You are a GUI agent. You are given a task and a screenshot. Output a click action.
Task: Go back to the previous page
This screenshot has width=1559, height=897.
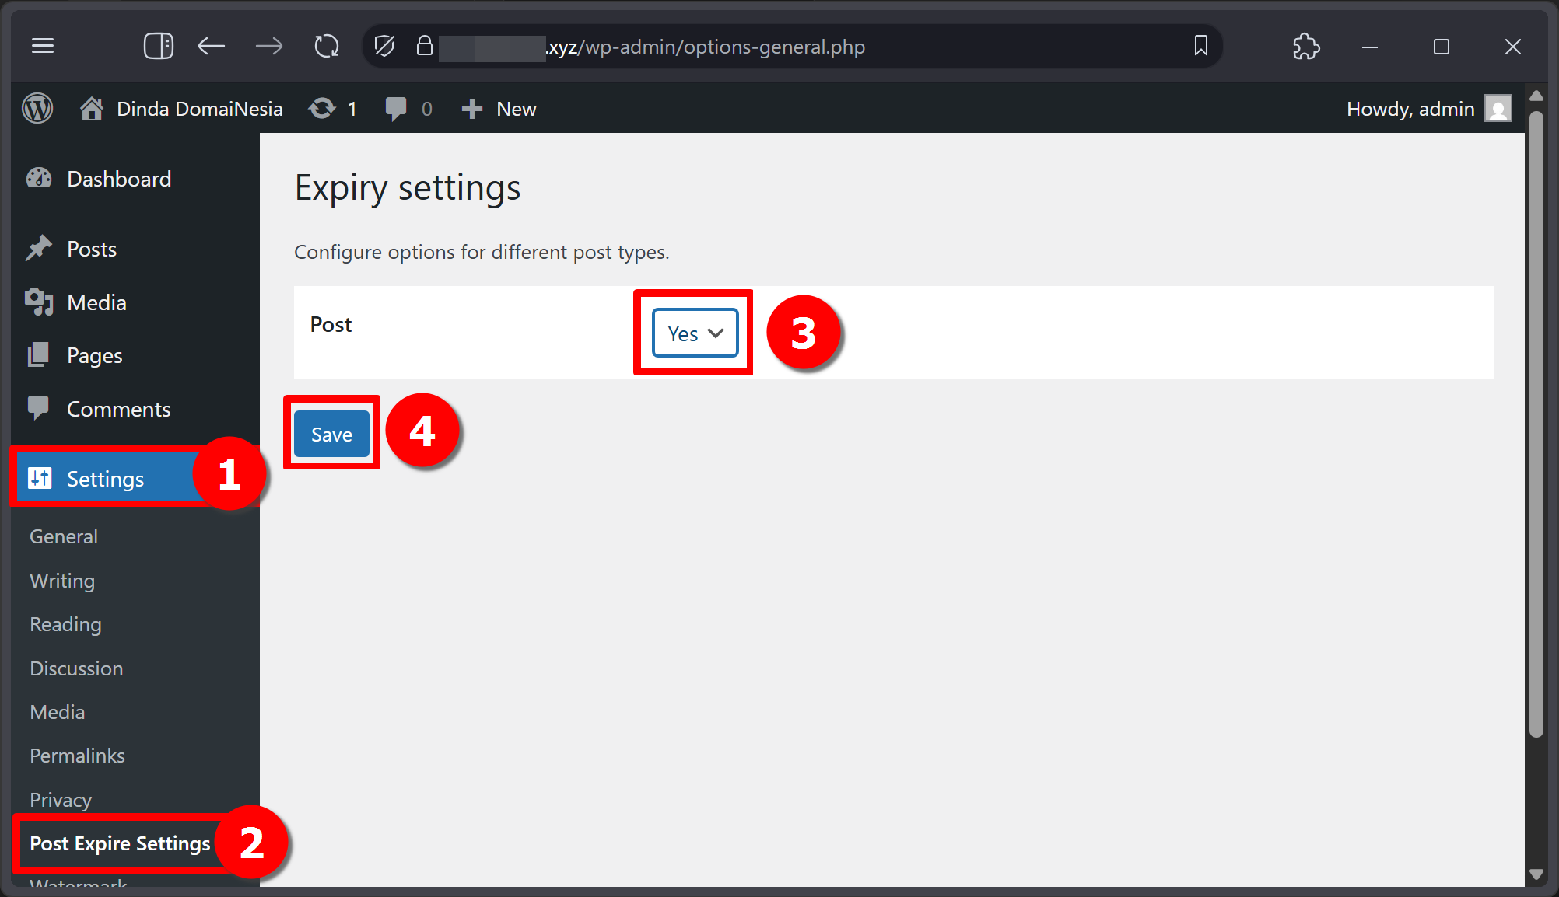[x=211, y=47]
